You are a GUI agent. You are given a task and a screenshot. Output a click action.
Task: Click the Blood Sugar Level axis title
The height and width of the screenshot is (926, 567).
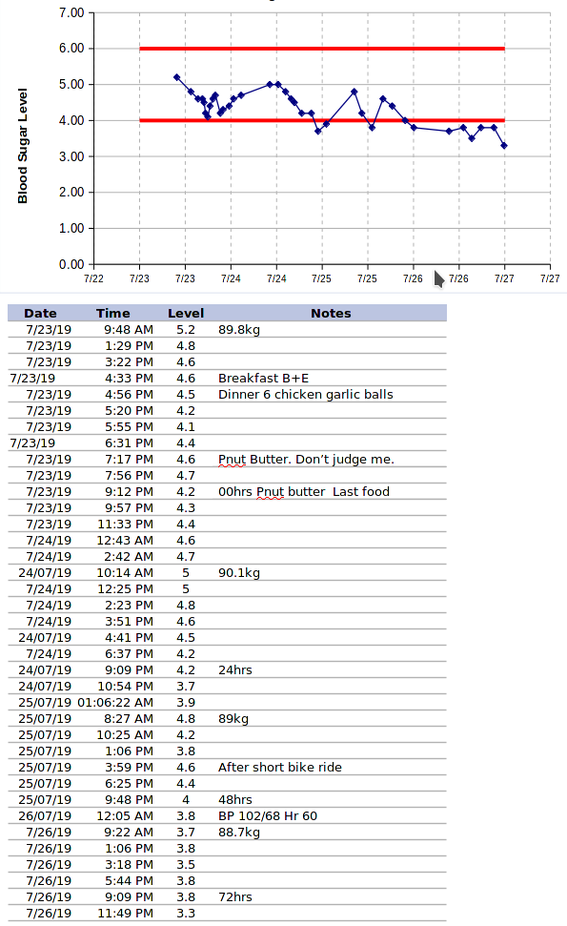coord(23,146)
